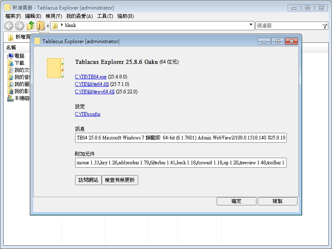Click the Tablacus Explorer 25.8.6 Gaku heading
The height and width of the screenshot is (249, 332).
(117, 62)
